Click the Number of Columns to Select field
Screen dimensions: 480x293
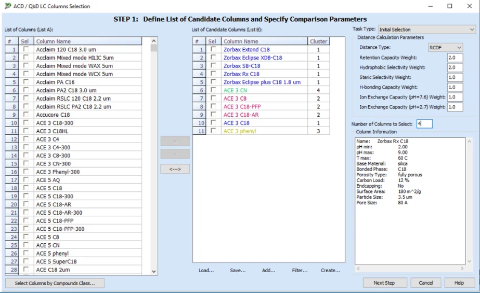click(x=424, y=123)
